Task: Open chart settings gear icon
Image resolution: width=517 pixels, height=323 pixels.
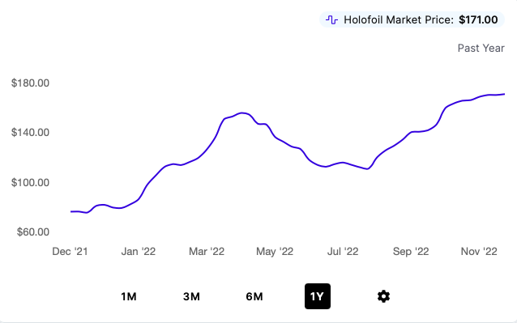Action: tap(383, 296)
